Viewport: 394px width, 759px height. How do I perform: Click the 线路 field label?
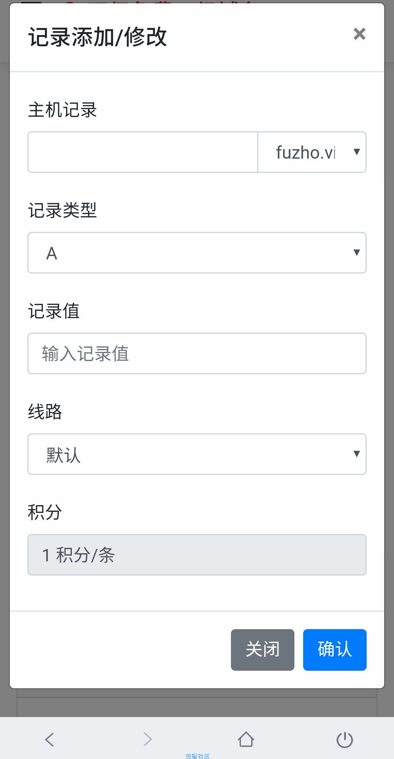[x=45, y=412]
